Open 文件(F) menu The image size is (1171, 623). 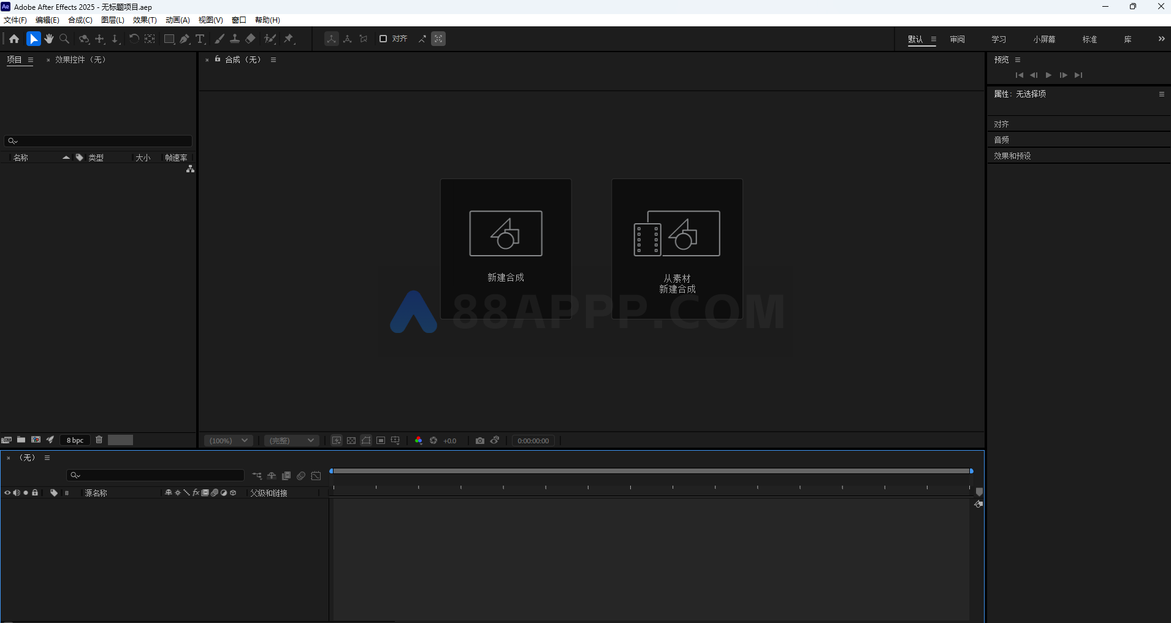pyautogui.click(x=15, y=20)
